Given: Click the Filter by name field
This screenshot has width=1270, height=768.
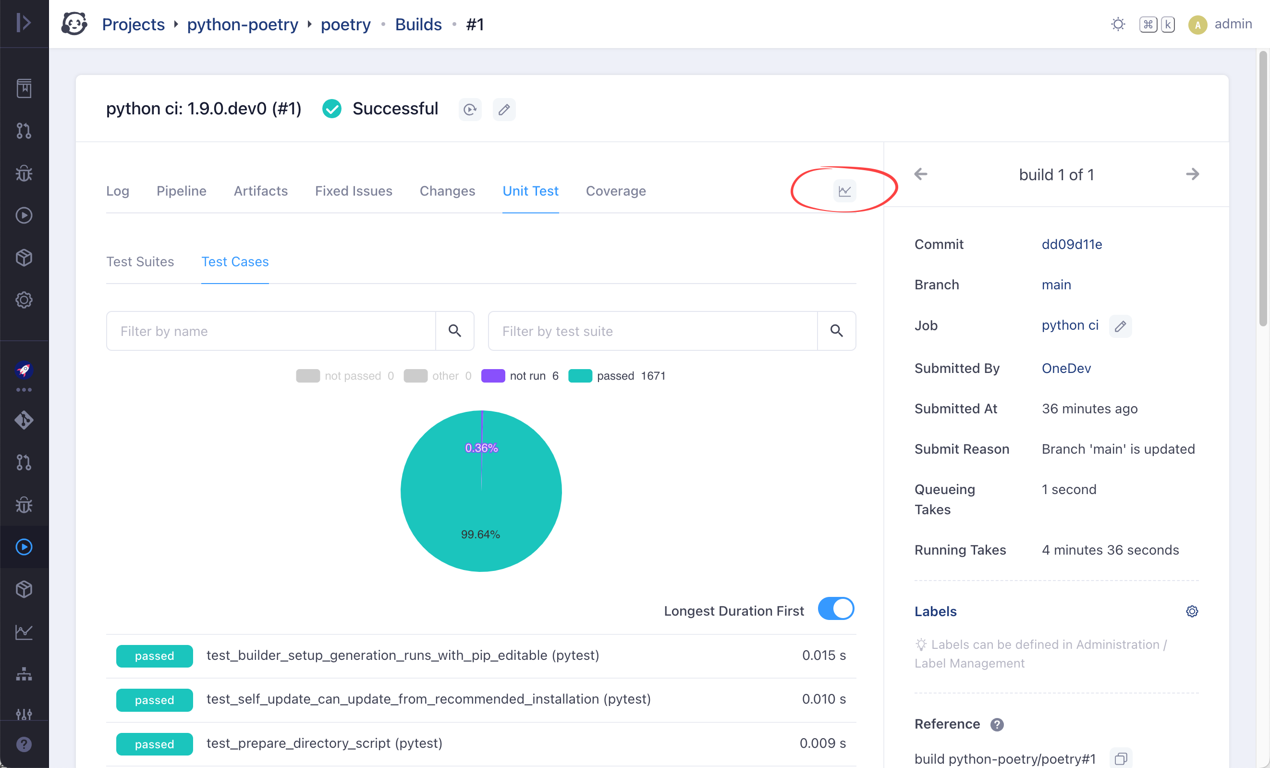Looking at the screenshot, I should 271,331.
